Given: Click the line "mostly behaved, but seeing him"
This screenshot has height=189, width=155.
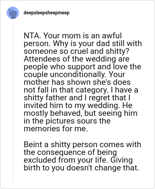Looking at the screenshot, I should (x=81, y=113).
